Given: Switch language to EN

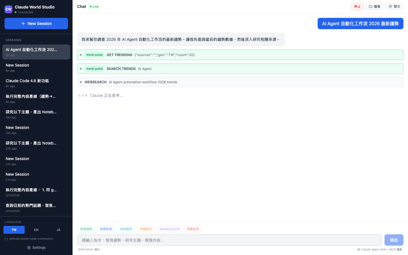Looking at the screenshot, I should pos(36,230).
